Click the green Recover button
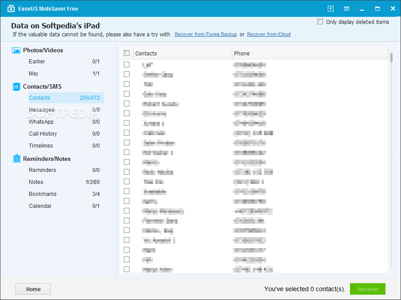 pyautogui.click(x=368, y=289)
